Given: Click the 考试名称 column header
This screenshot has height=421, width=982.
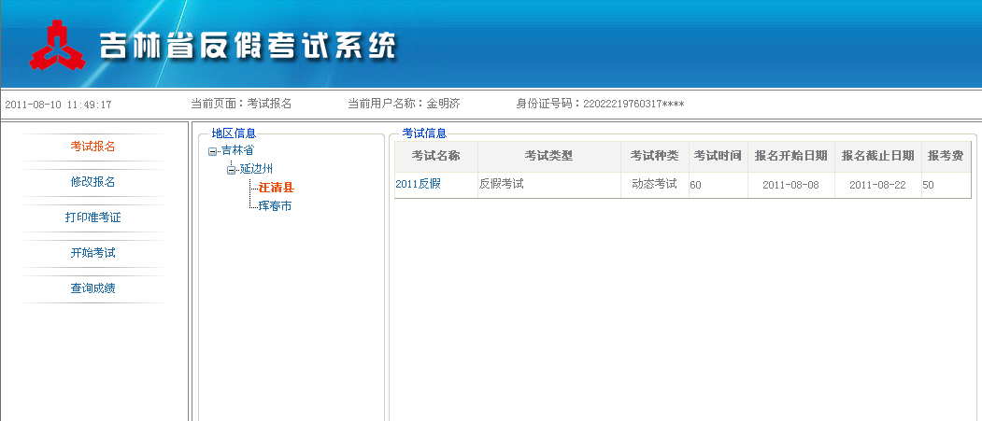Looking at the screenshot, I should (436, 157).
